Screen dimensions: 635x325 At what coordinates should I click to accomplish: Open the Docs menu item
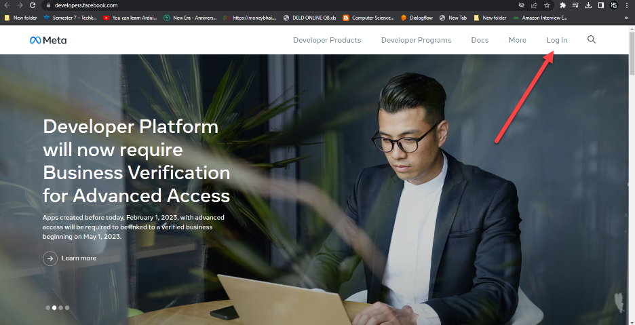click(480, 40)
